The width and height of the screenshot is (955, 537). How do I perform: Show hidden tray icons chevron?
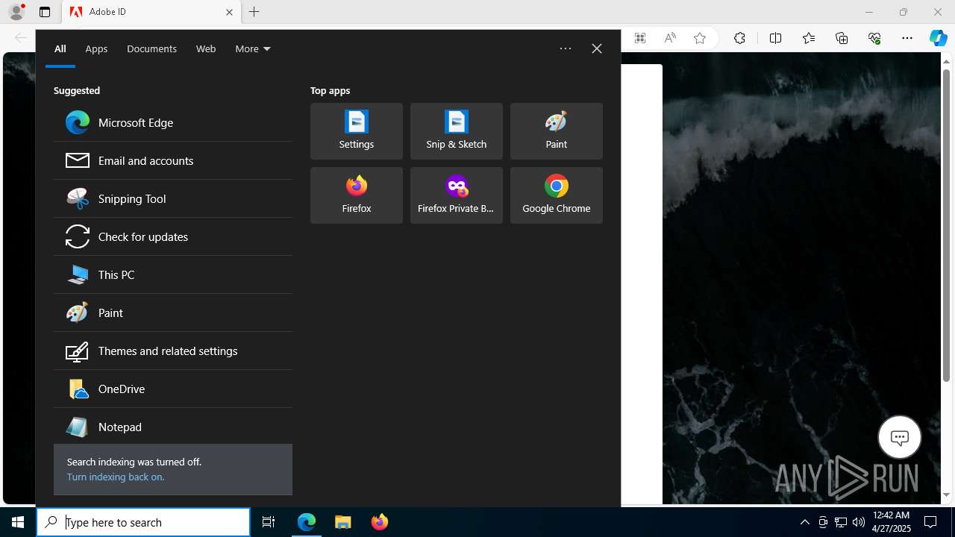click(x=804, y=522)
